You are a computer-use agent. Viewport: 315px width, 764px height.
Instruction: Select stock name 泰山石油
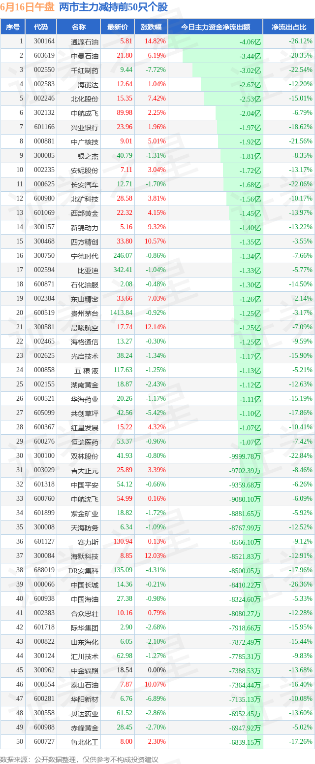85,685
